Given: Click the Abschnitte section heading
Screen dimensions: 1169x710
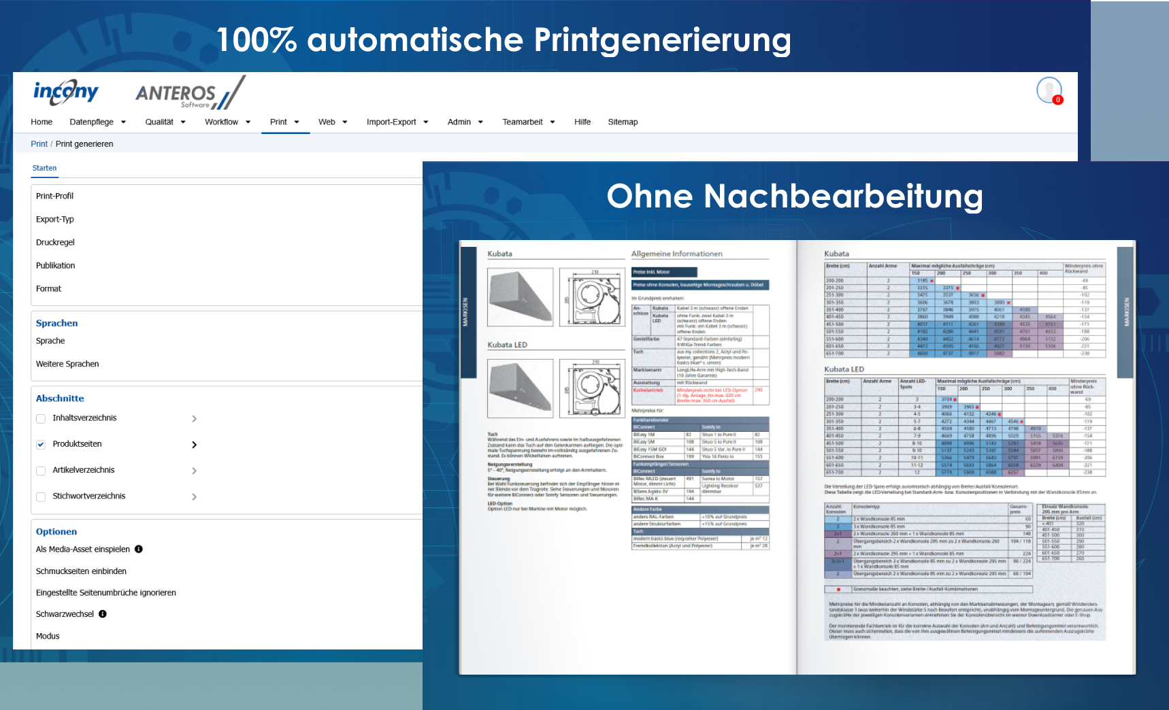Looking at the screenshot, I should point(60,399).
